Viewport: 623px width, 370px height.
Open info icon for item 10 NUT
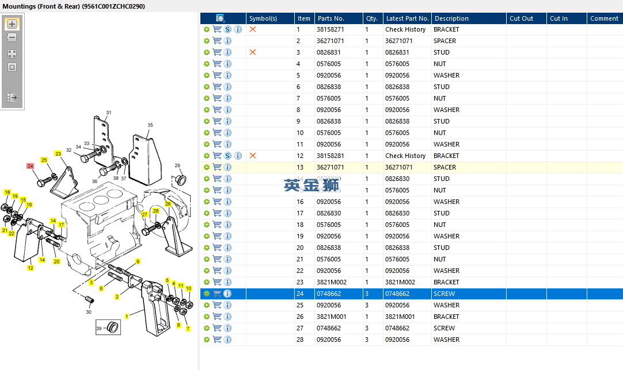[227, 133]
